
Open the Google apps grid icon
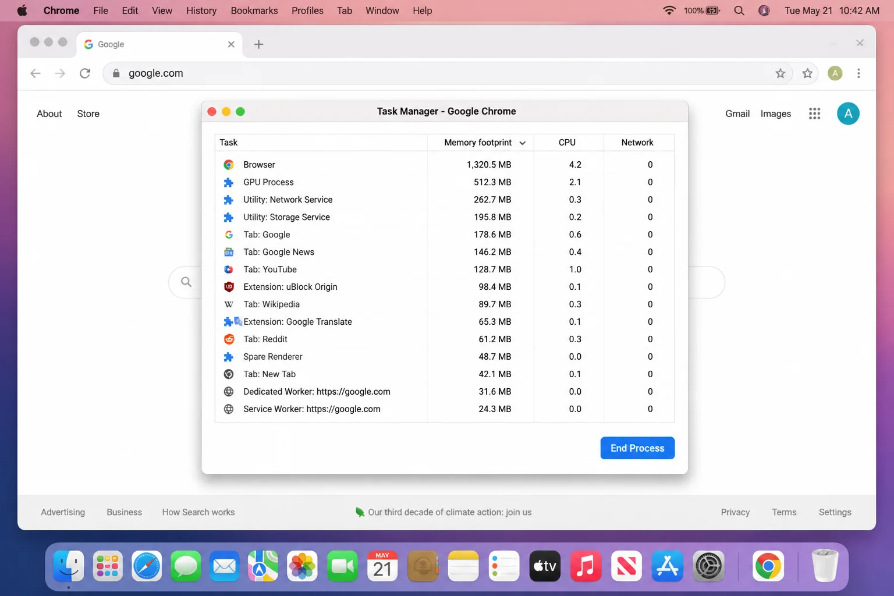(814, 113)
